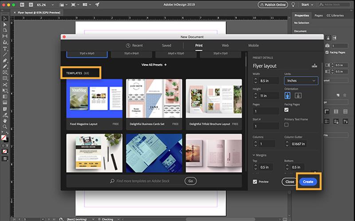Select the Food Magazine Layout template
This screenshot has height=221, width=355.
click(95, 105)
